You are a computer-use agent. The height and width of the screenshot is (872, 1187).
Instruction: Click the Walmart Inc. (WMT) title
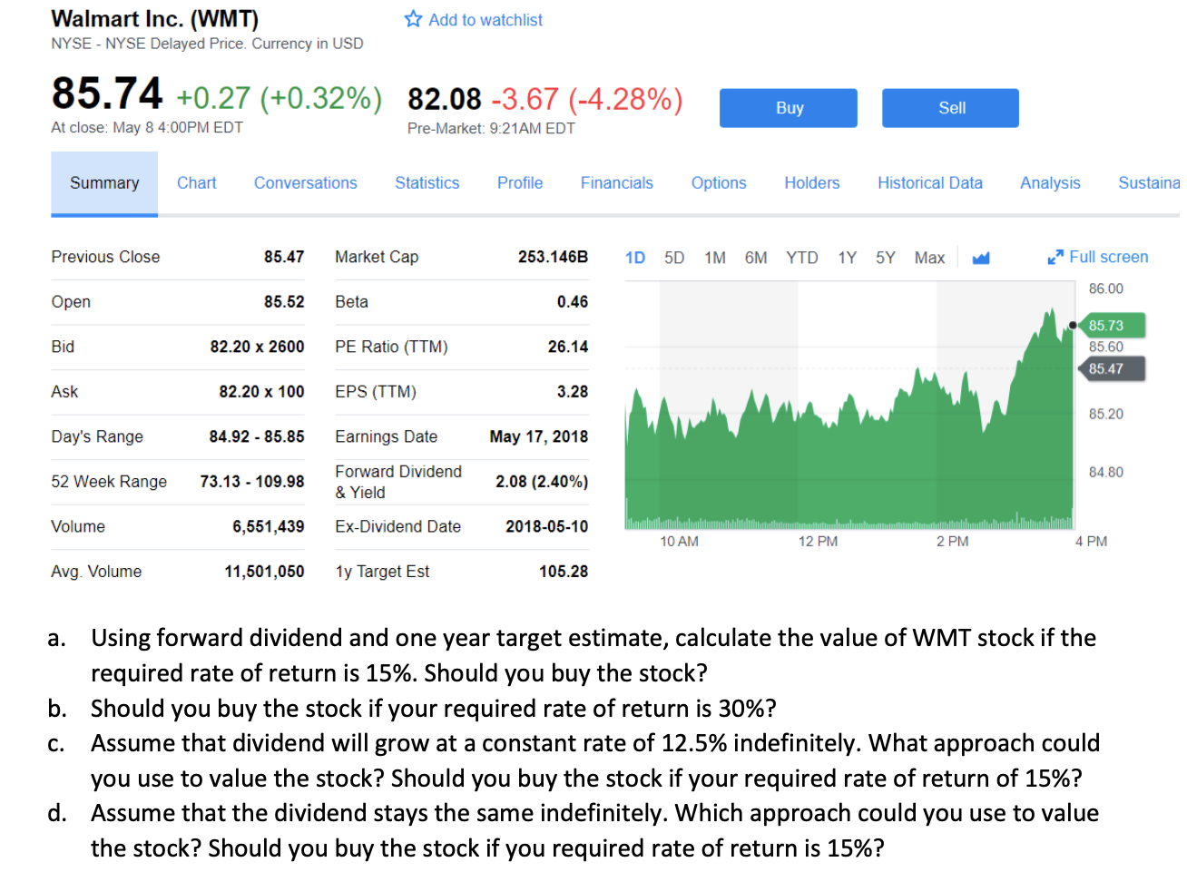click(x=155, y=18)
